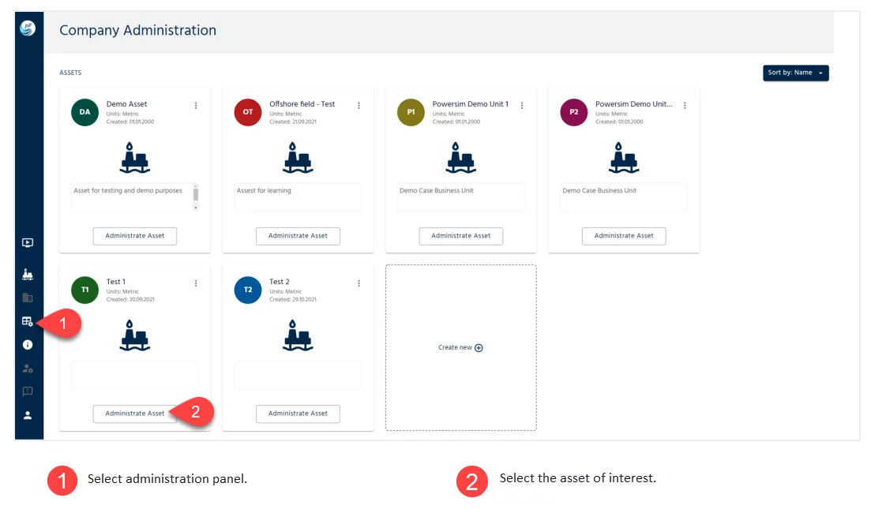This screenshot has width=871, height=528.
Task: Expand the kebab menu on Powersim Demo Unit 1
Action: click(x=521, y=104)
